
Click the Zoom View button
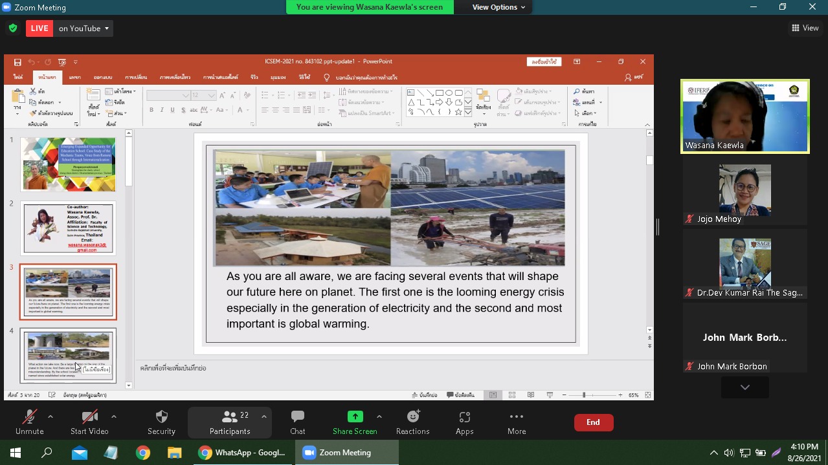(x=805, y=28)
